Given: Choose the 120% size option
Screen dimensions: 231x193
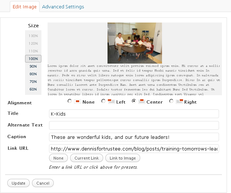Looking at the screenshot, I should tap(33, 44).
